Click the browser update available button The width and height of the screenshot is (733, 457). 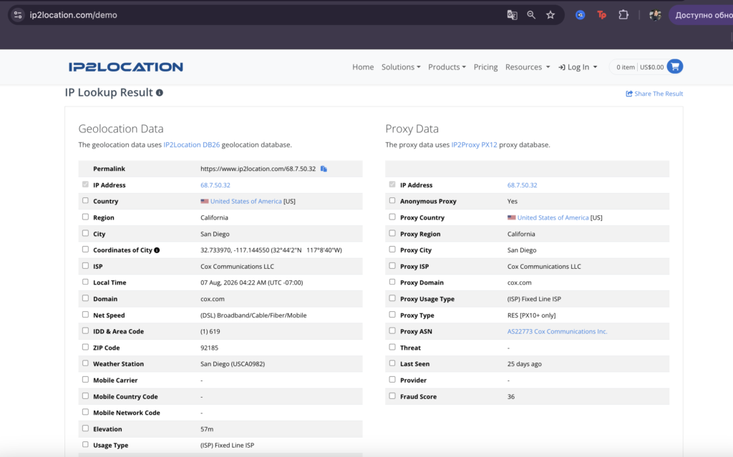pos(702,15)
